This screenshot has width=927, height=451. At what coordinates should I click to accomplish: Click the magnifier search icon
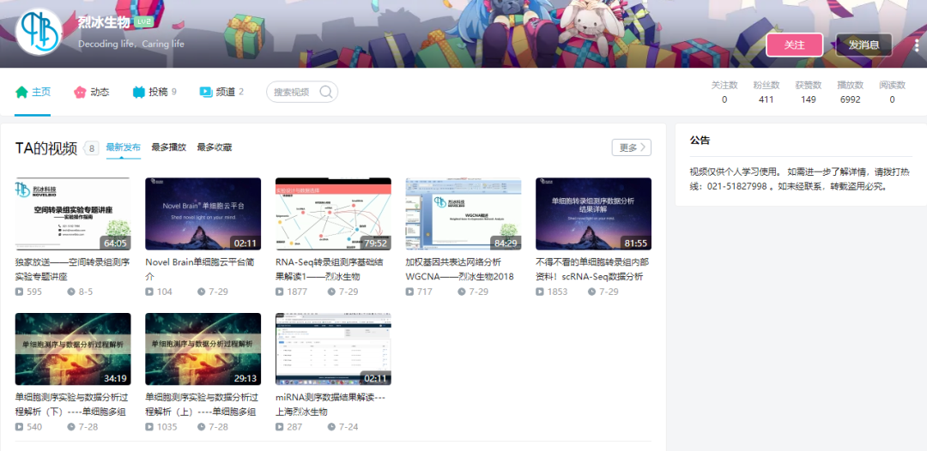[326, 92]
